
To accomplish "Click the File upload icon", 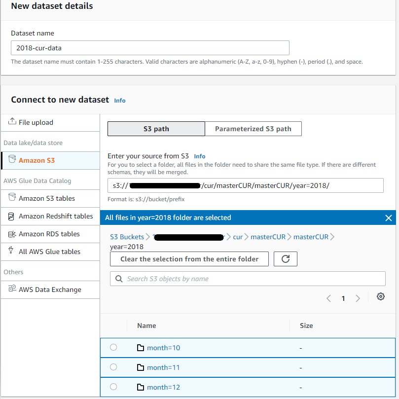I will coord(12,121).
